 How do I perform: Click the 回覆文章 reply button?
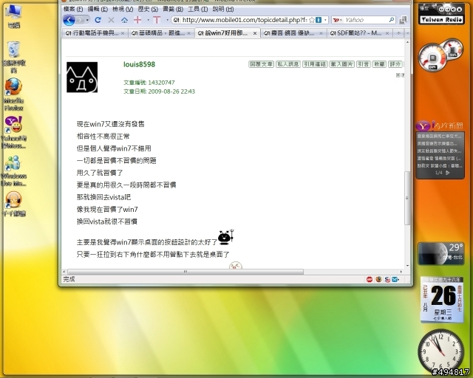pyautogui.click(x=261, y=64)
